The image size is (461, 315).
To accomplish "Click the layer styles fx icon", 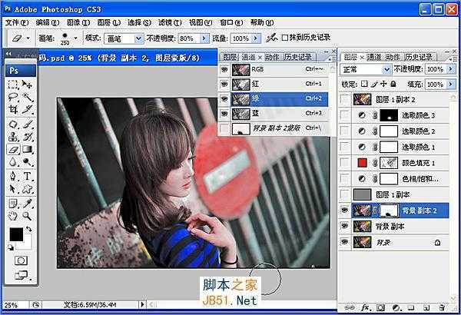I will click(365, 307).
